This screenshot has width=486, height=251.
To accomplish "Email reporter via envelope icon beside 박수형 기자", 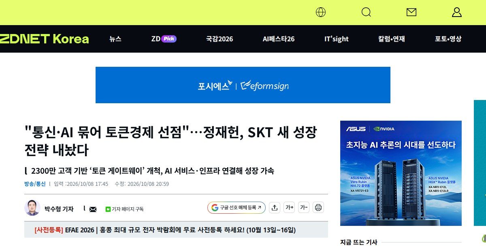I will point(93,209).
